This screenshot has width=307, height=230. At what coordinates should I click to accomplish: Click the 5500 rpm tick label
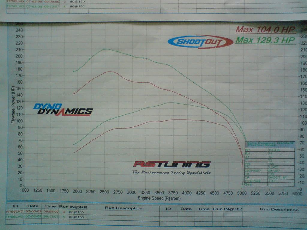click(269, 193)
